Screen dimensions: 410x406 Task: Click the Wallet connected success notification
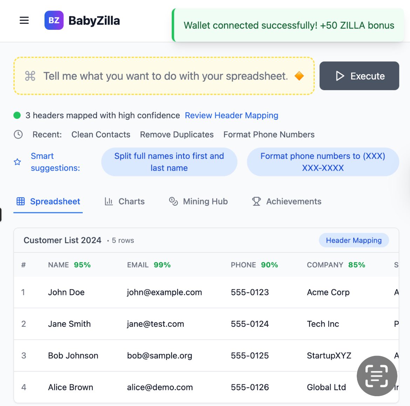click(288, 25)
